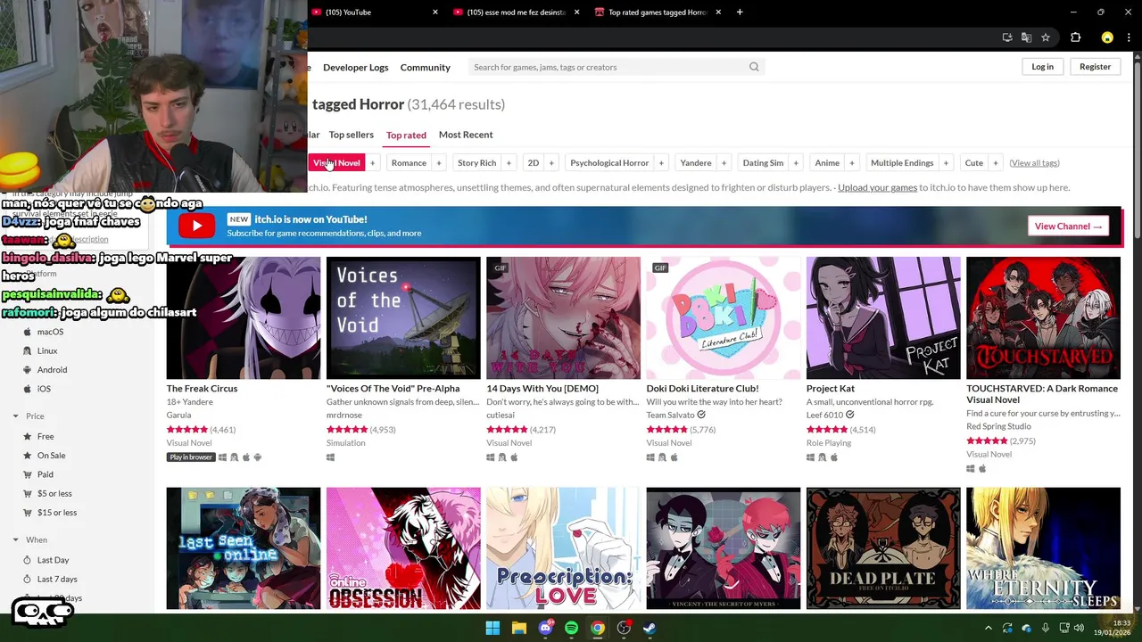This screenshot has width=1142, height=642.
Task: Click the search magnifier icon
Action: pyautogui.click(x=754, y=67)
